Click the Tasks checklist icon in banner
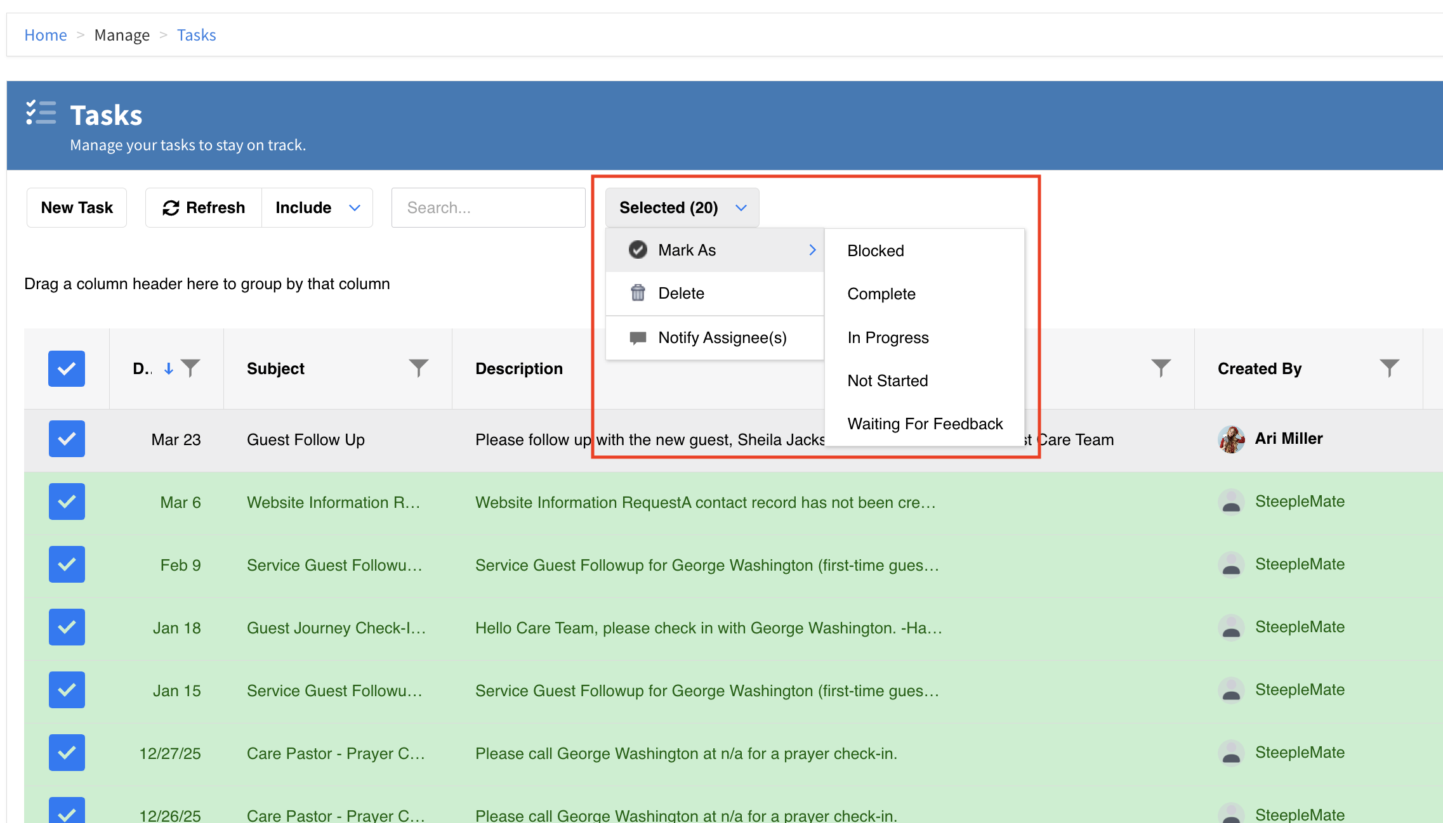 [41, 113]
